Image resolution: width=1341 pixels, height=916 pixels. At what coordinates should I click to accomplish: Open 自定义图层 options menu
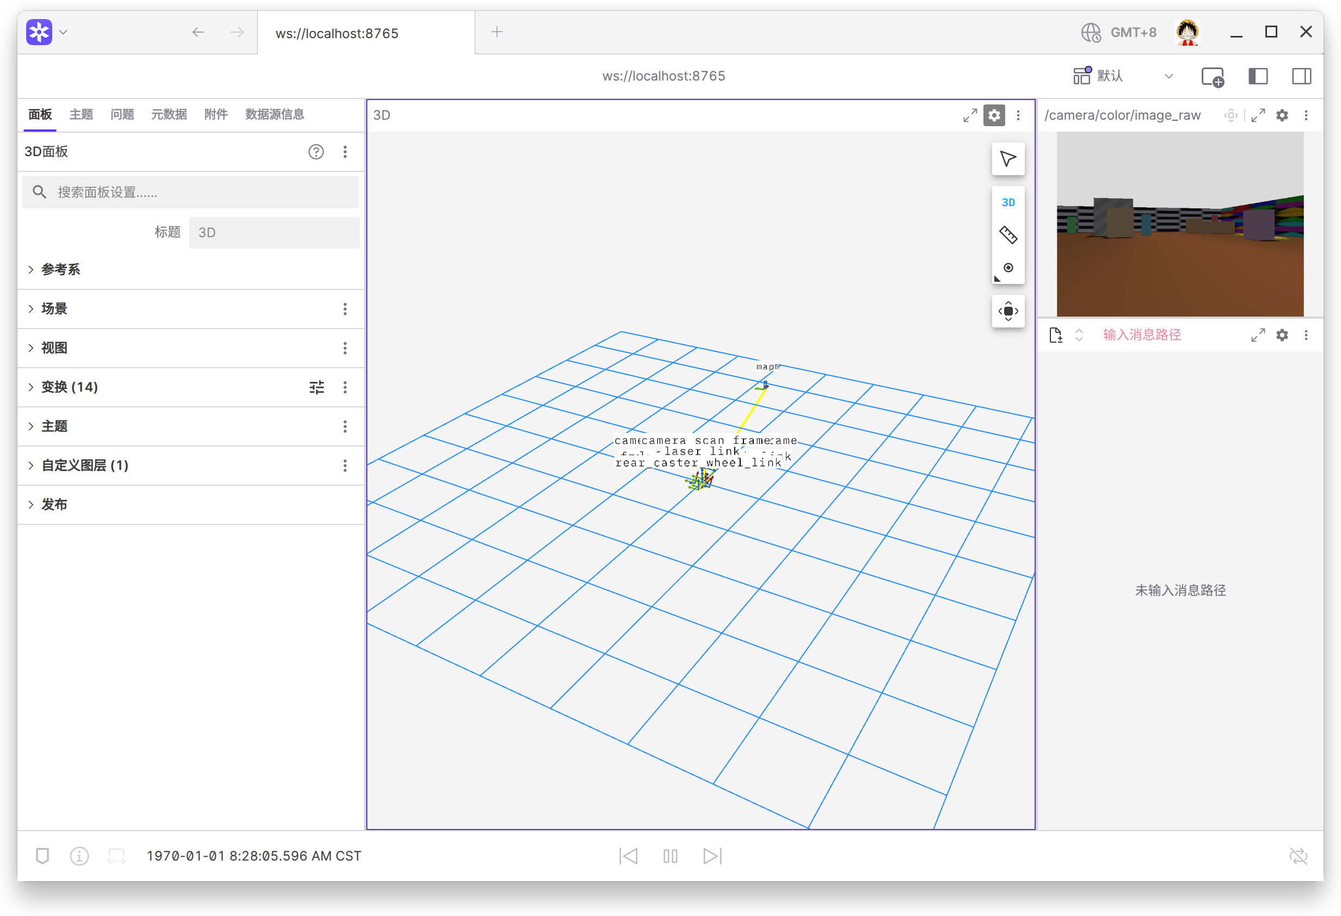(345, 466)
